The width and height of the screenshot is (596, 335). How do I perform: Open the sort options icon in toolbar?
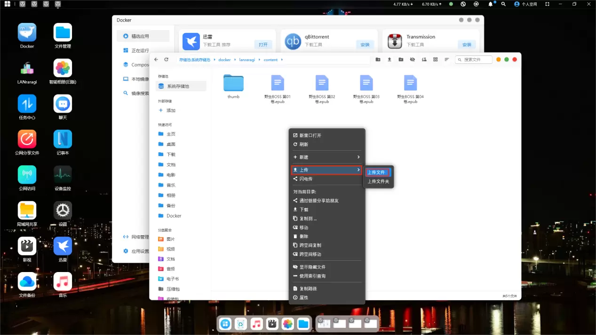[x=447, y=60]
